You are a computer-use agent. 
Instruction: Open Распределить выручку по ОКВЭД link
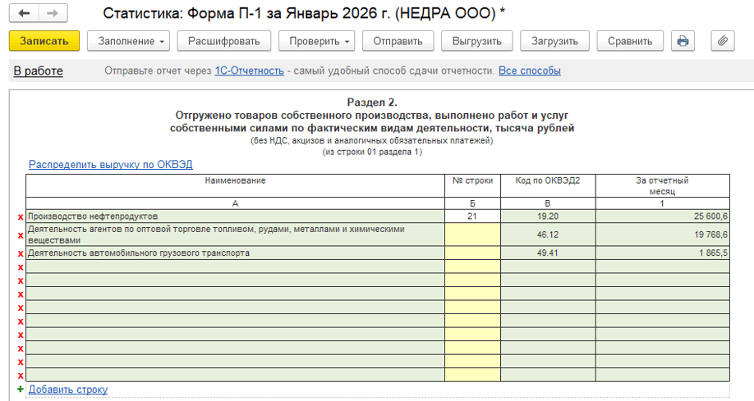point(110,165)
